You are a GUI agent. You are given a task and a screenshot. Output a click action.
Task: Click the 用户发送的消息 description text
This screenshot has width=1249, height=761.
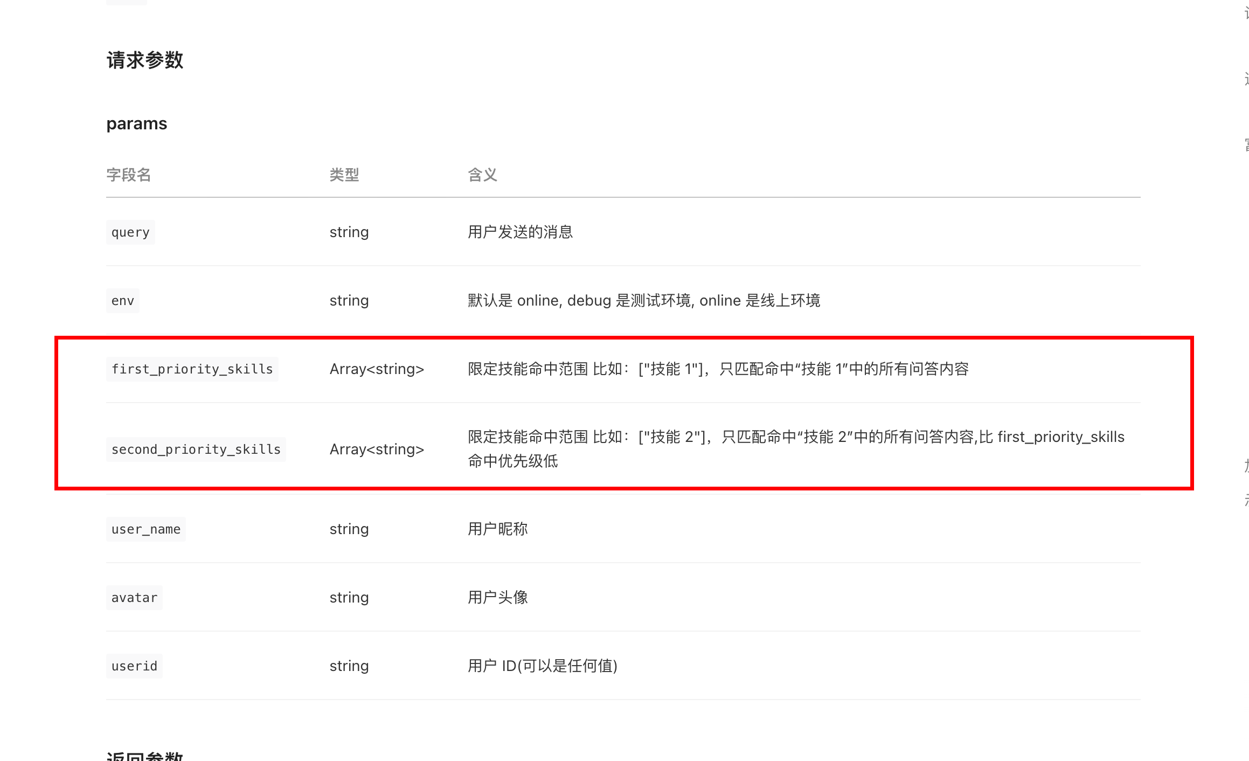[520, 232]
